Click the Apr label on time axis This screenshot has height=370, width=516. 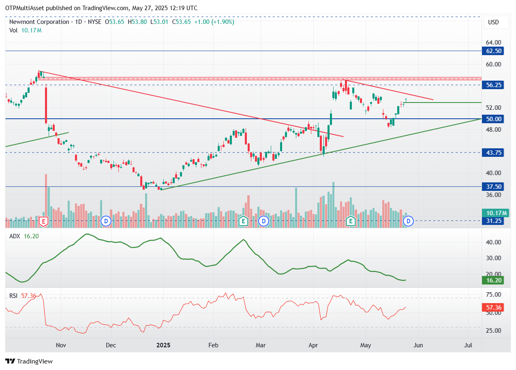click(313, 345)
